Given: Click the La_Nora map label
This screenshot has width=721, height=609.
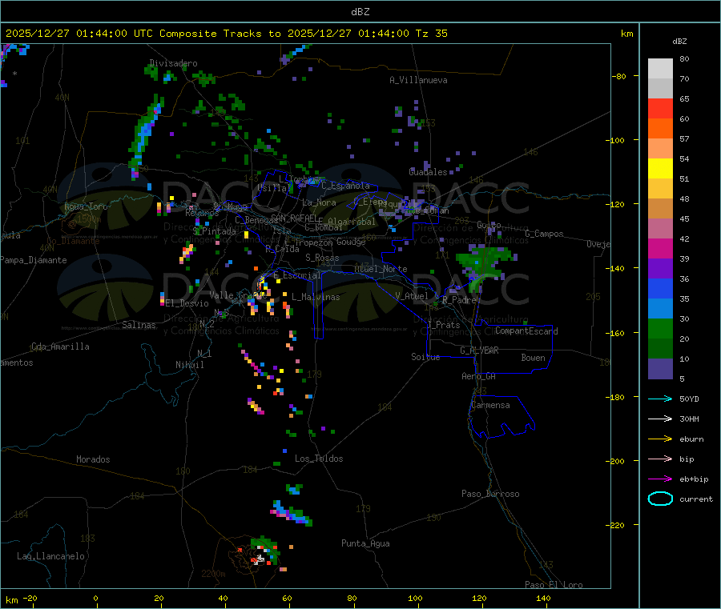Looking at the screenshot, I should click(x=319, y=202).
